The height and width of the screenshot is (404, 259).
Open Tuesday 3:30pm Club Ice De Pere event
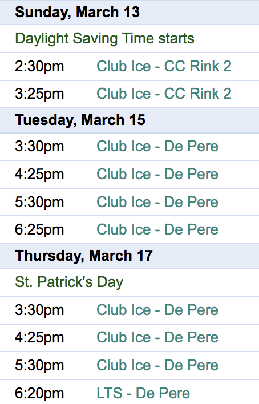[157, 146]
